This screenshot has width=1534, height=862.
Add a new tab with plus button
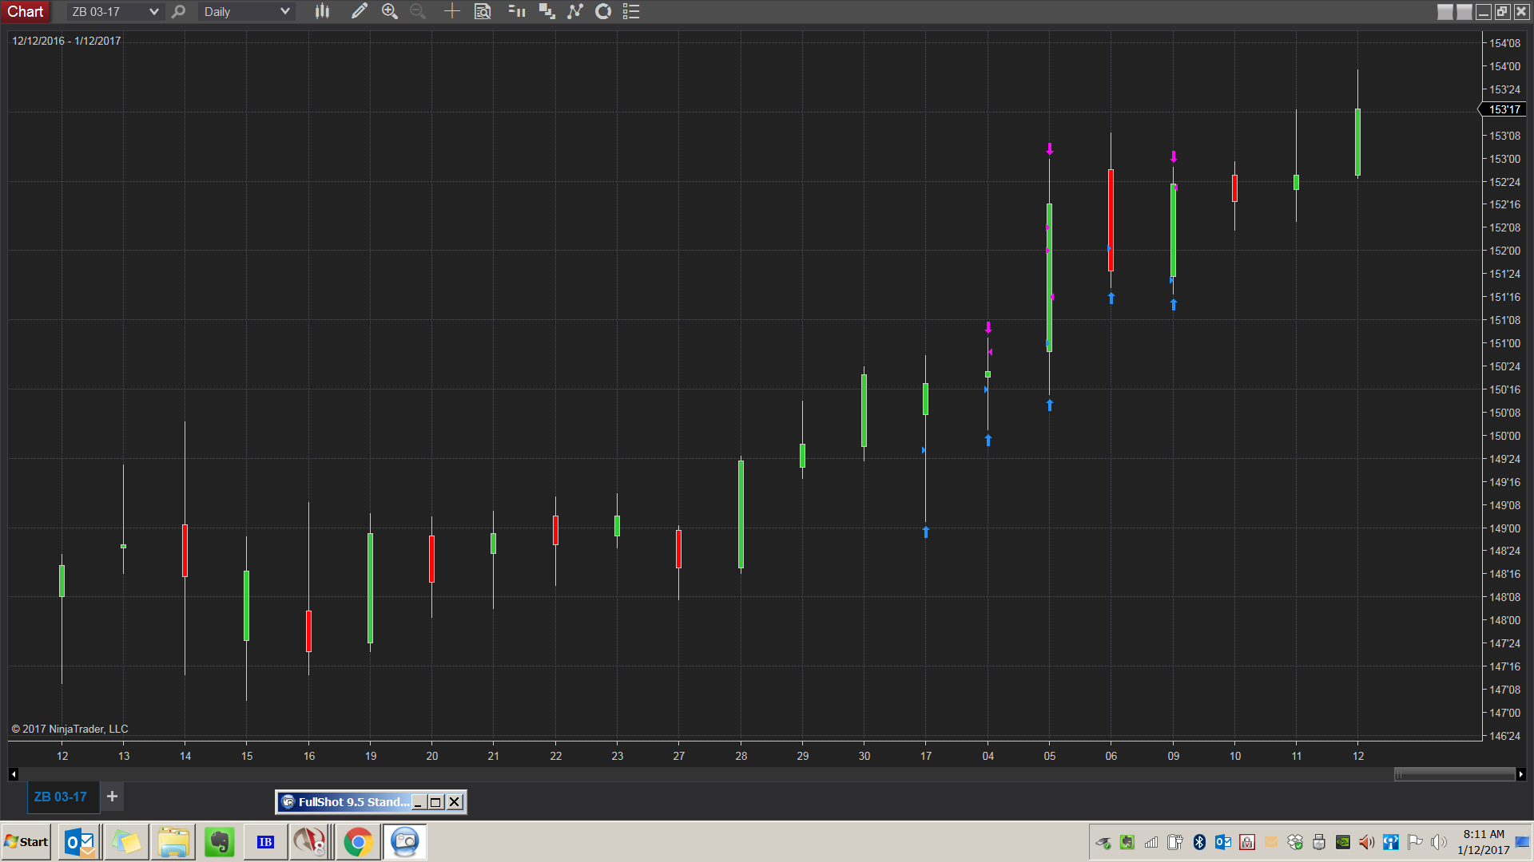[112, 797]
